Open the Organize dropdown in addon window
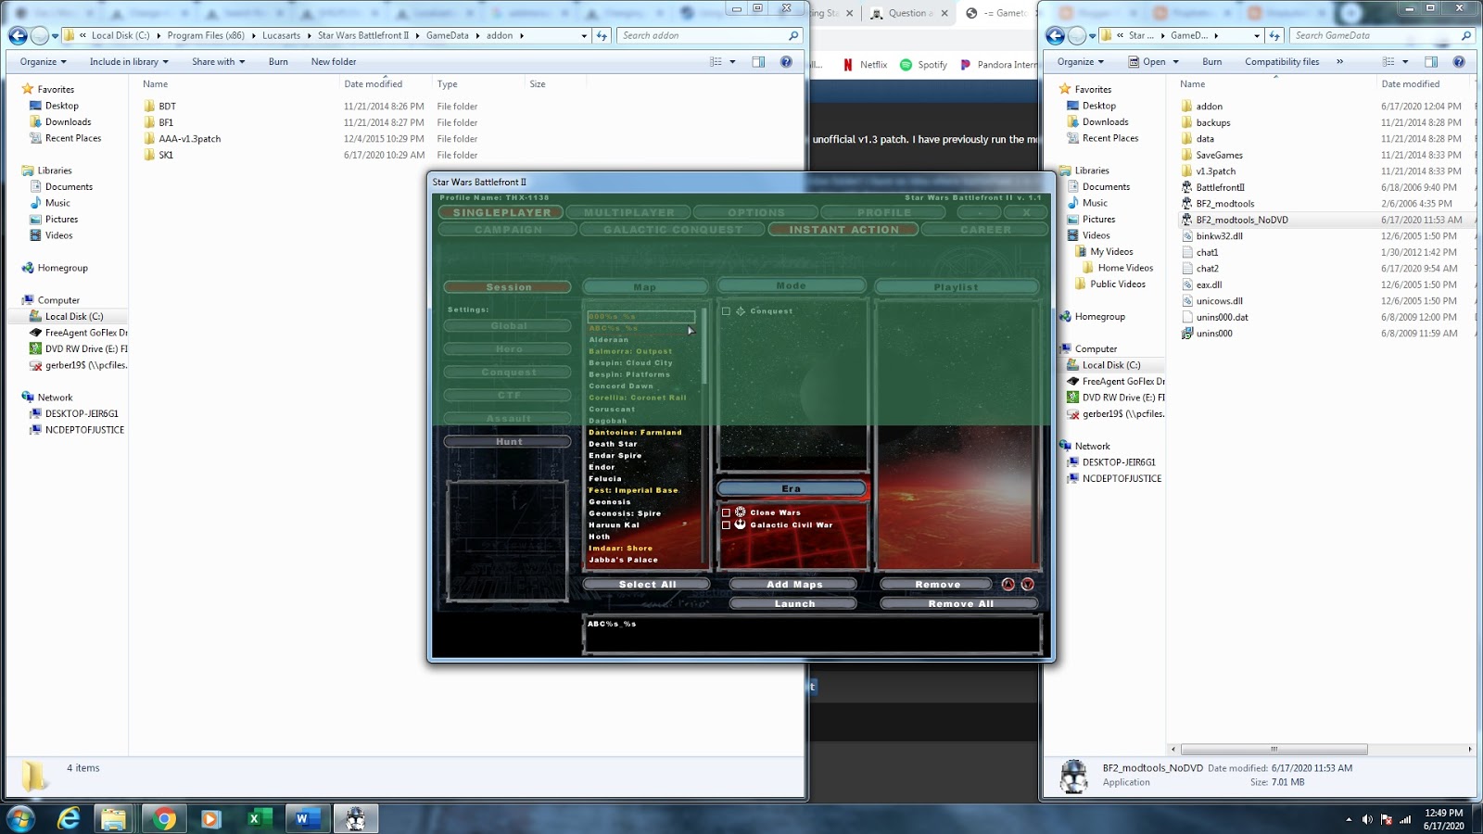Viewport: 1483px width, 834px height. tap(44, 62)
